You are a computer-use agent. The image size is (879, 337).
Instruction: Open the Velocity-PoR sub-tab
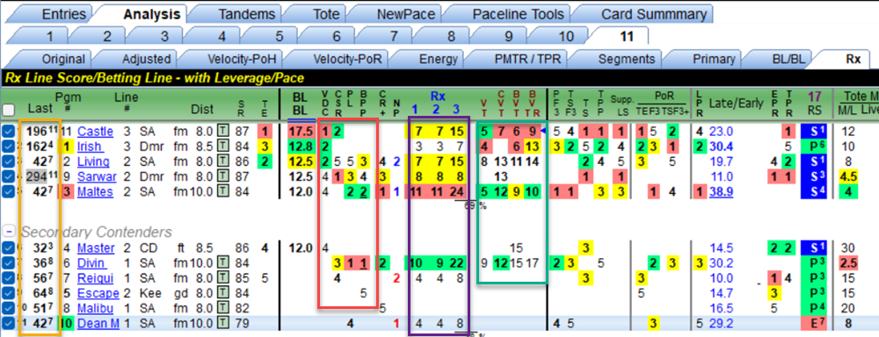pos(347,59)
